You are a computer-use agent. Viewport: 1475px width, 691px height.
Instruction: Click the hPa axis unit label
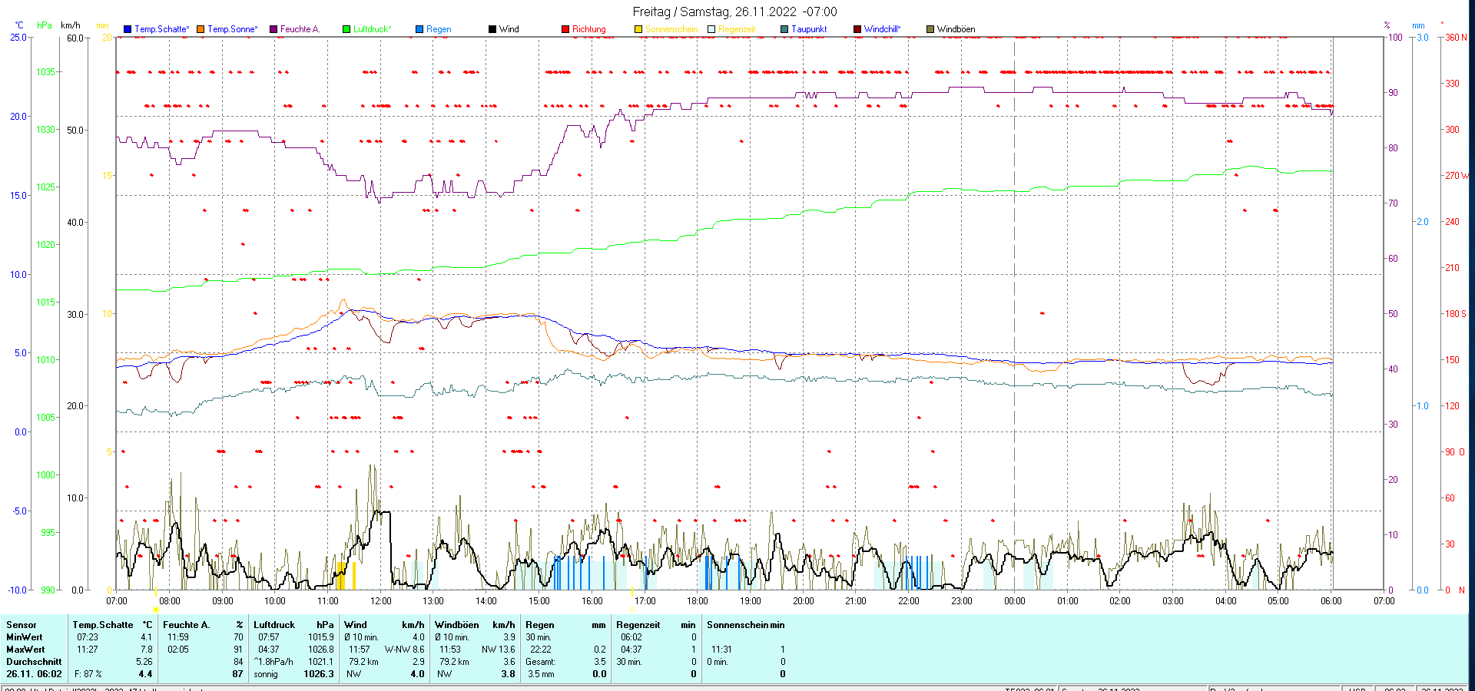pyautogui.click(x=45, y=25)
